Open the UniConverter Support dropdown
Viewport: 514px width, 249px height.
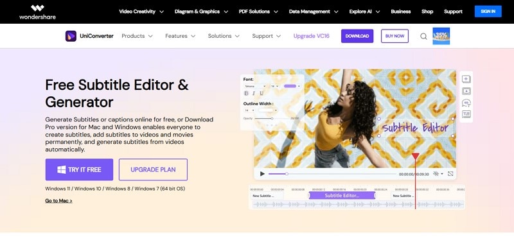pos(266,36)
